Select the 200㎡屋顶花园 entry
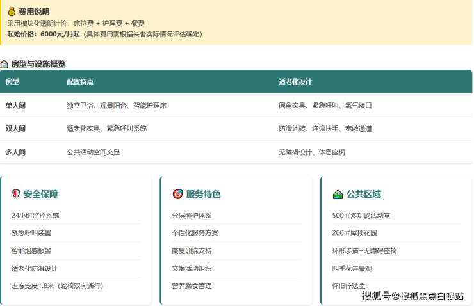 (x=354, y=233)
